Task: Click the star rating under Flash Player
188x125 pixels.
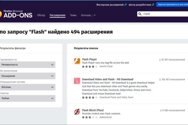Action: click(x=88, y=67)
